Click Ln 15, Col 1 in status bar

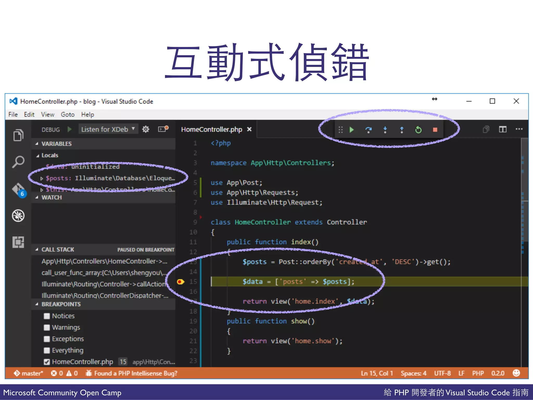[377, 373]
